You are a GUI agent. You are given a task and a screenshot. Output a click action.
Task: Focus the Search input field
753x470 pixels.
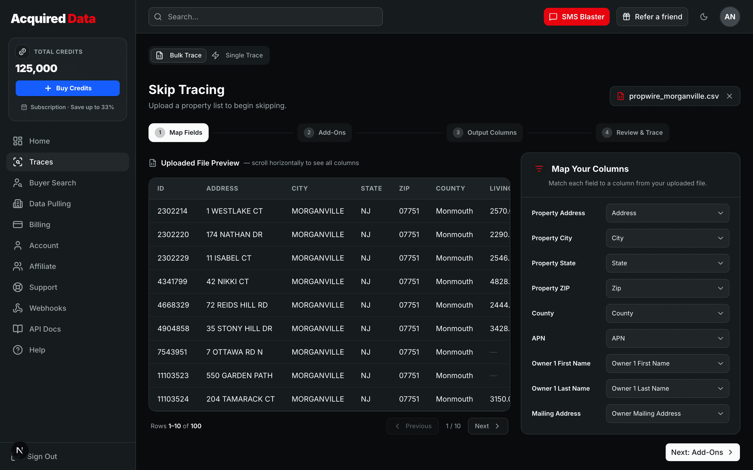click(x=265, y=17)
